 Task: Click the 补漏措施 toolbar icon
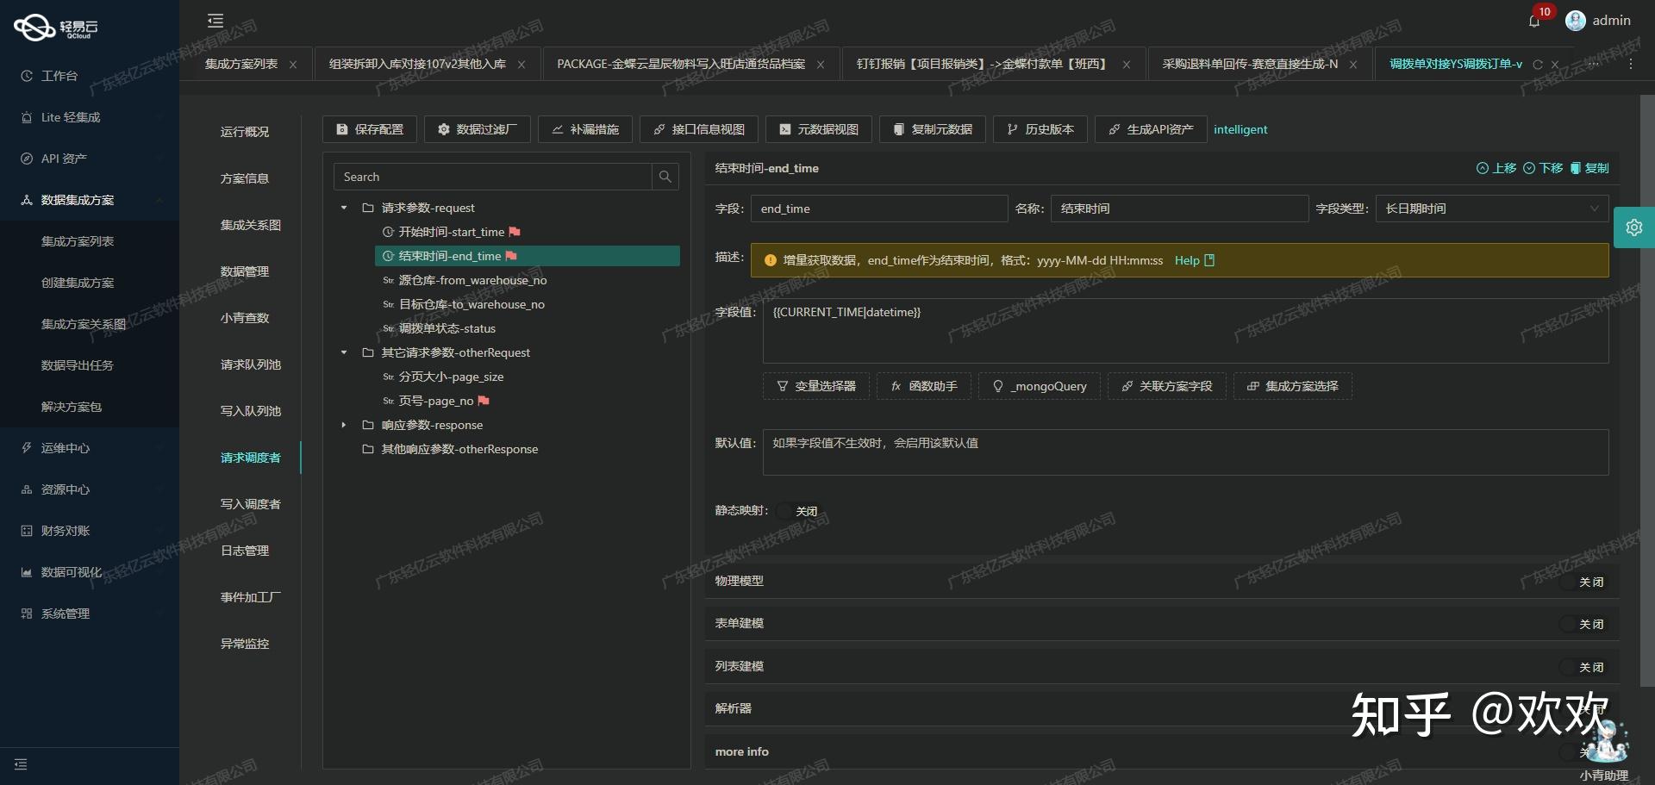(x=585, y=129)
